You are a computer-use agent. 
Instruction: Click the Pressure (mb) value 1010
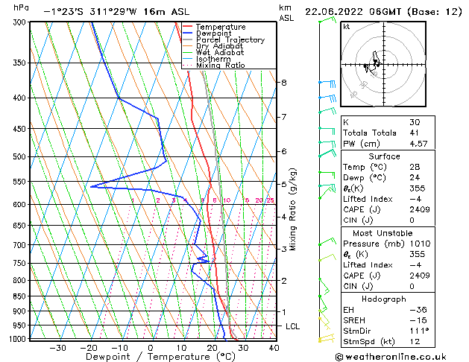[x=420, y=244]
